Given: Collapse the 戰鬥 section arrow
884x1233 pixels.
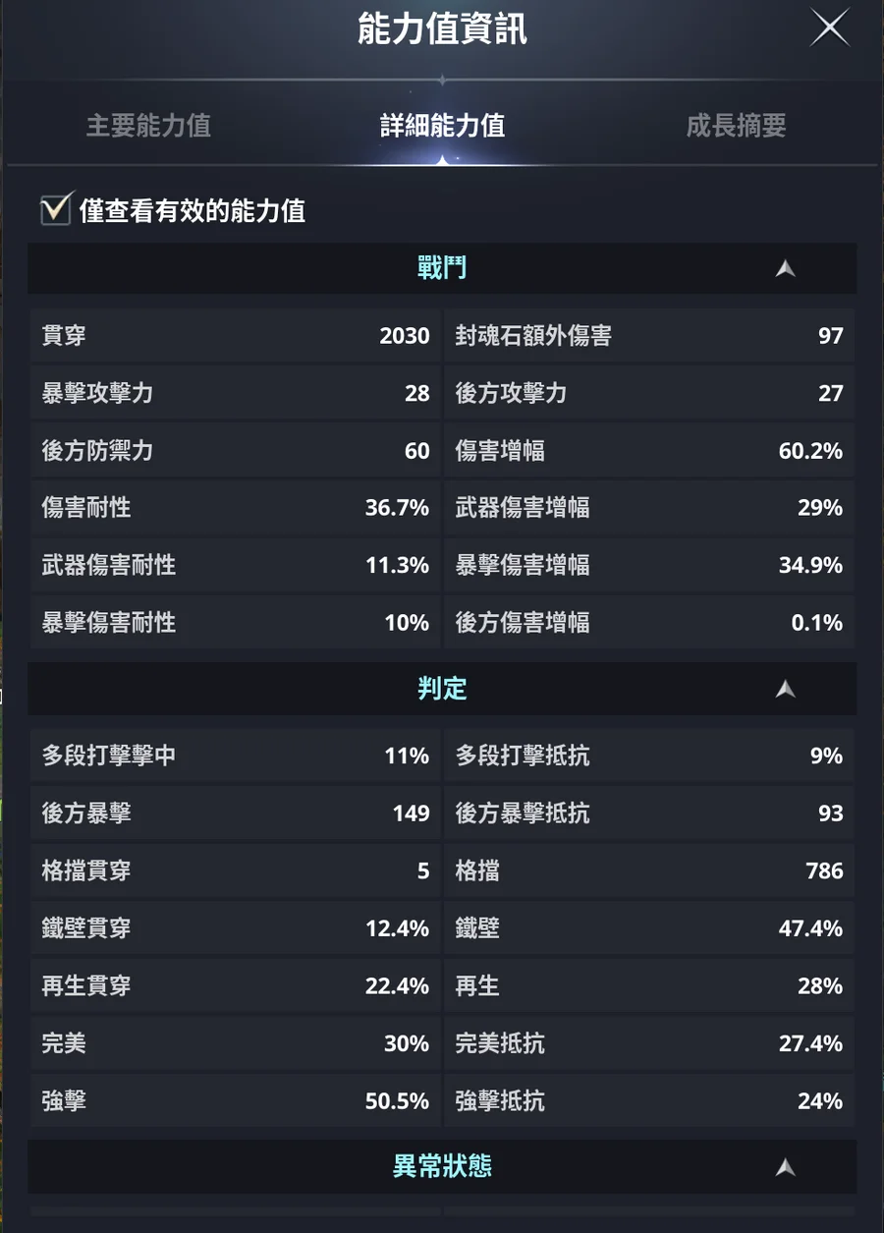Looking at the screenshot, I should [785, 268].
